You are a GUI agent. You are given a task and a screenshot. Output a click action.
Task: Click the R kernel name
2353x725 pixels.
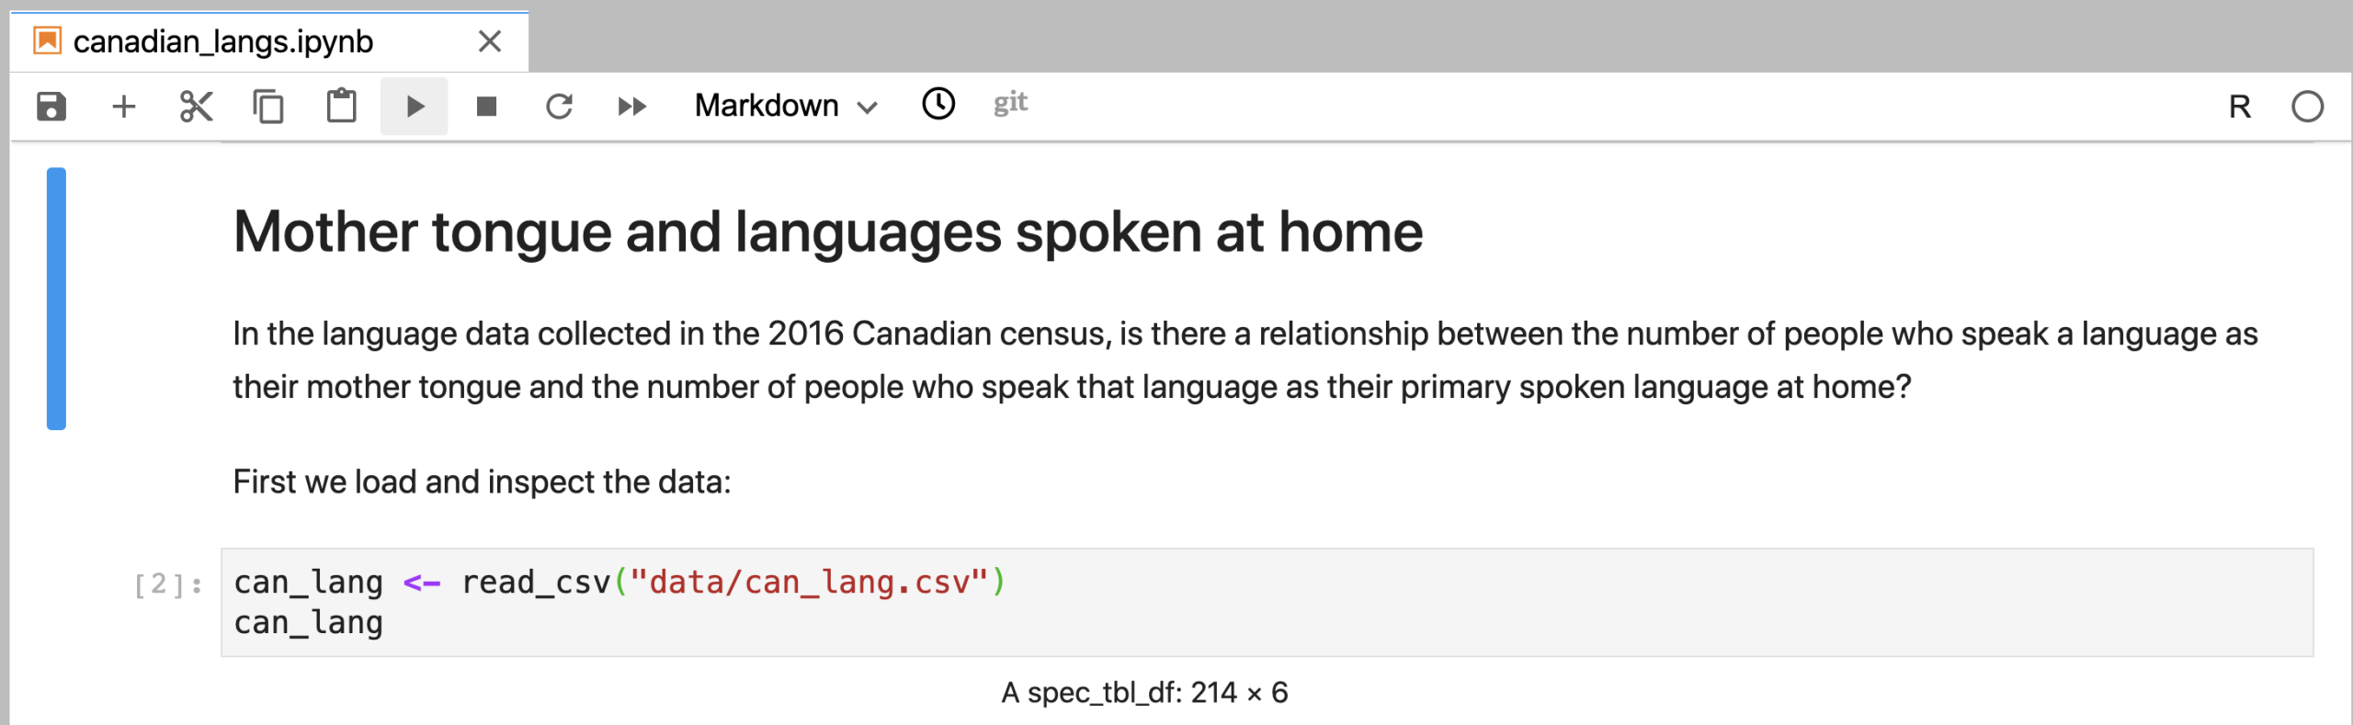tap(2239, 108)
